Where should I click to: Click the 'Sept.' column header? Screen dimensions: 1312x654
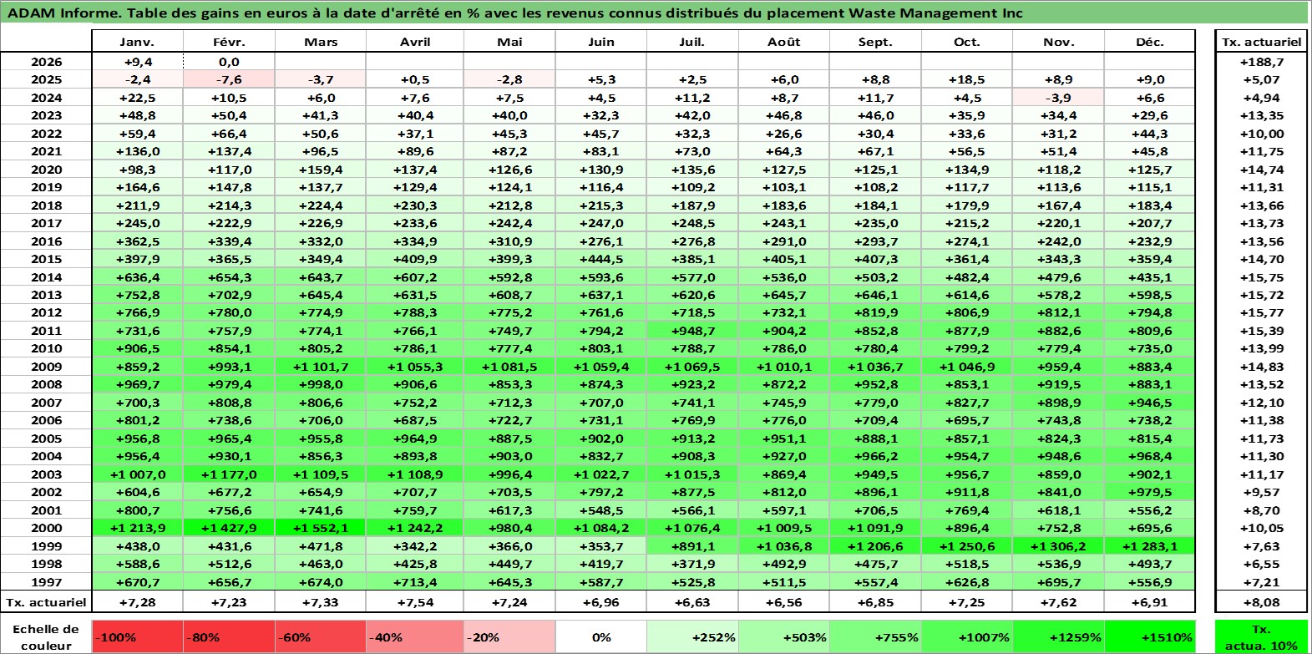875,42
